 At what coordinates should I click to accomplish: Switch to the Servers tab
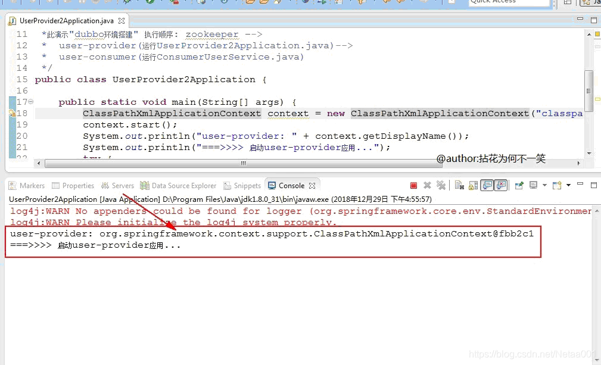[x=117, y=186]
